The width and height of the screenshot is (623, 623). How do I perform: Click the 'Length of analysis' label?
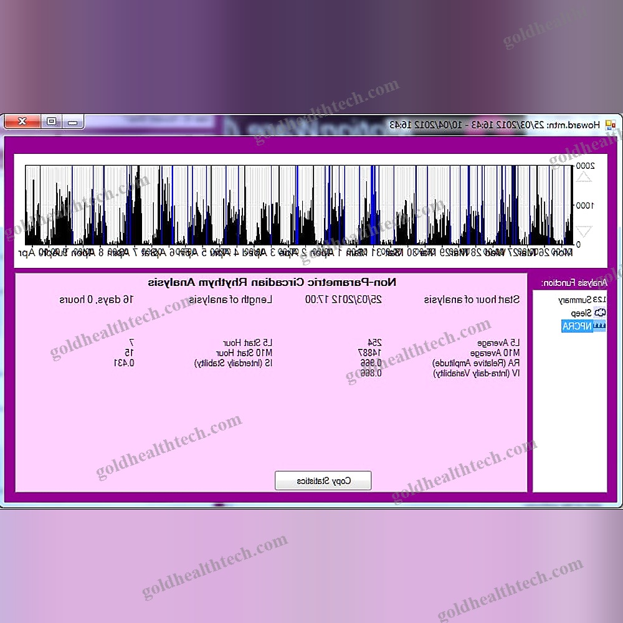231,300
